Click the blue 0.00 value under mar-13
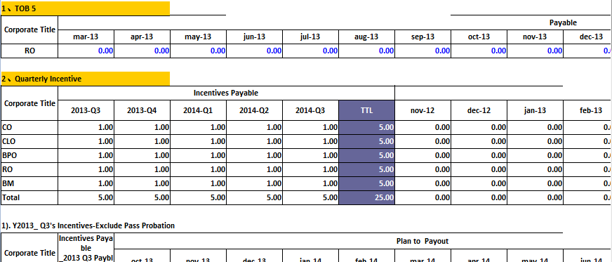The image size is (612, 262). click(x=86, y=51)
